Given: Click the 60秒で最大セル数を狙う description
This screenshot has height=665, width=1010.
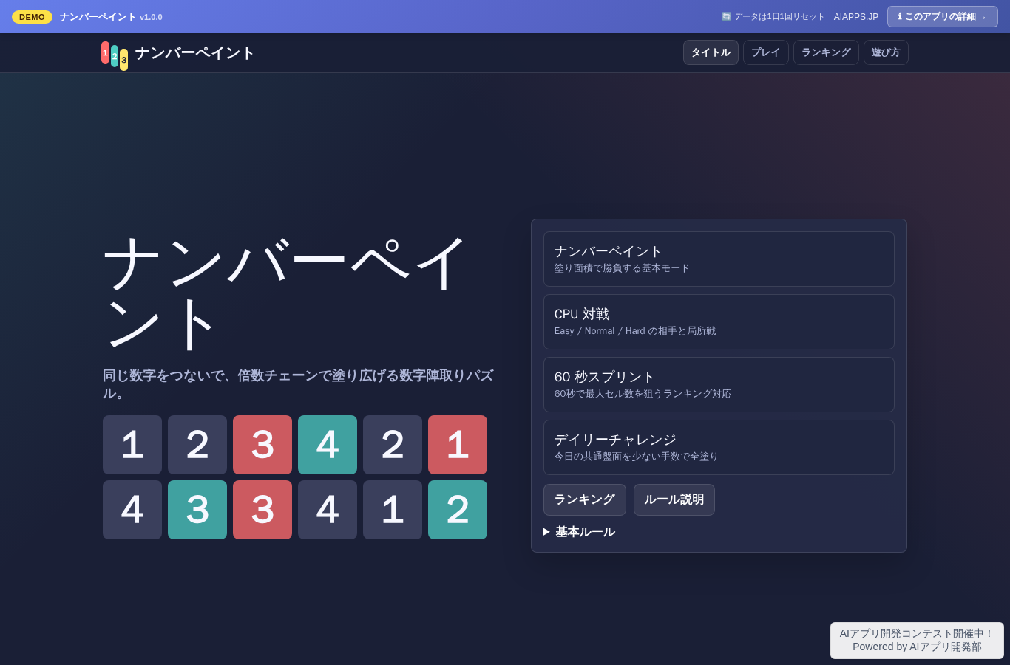Looking at the screenshot, I should pyautogui.click(x=643, y=394).
